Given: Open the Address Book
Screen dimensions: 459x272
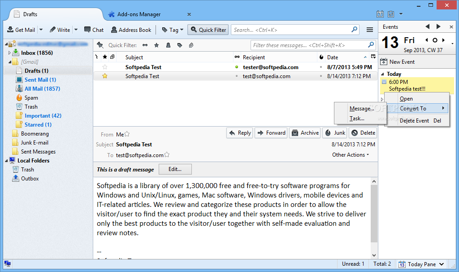Looking at the screenshot, I should click(131, 30).
